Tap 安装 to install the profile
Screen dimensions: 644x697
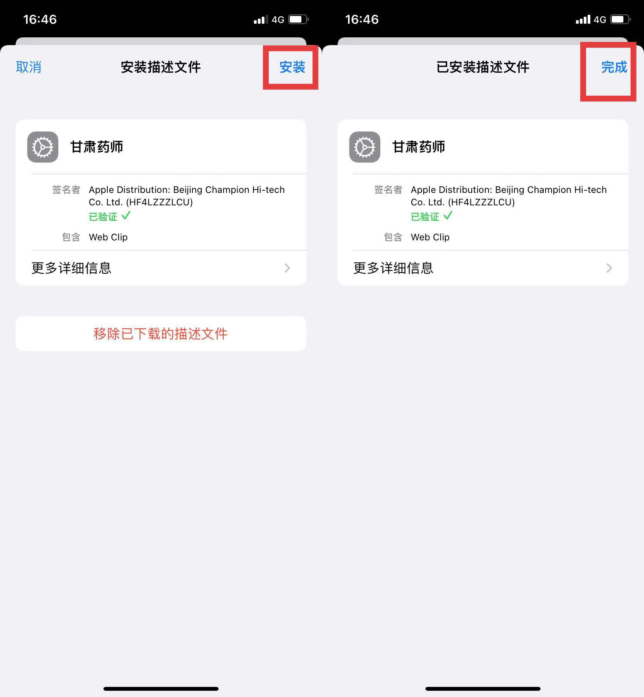click(292, 67)
